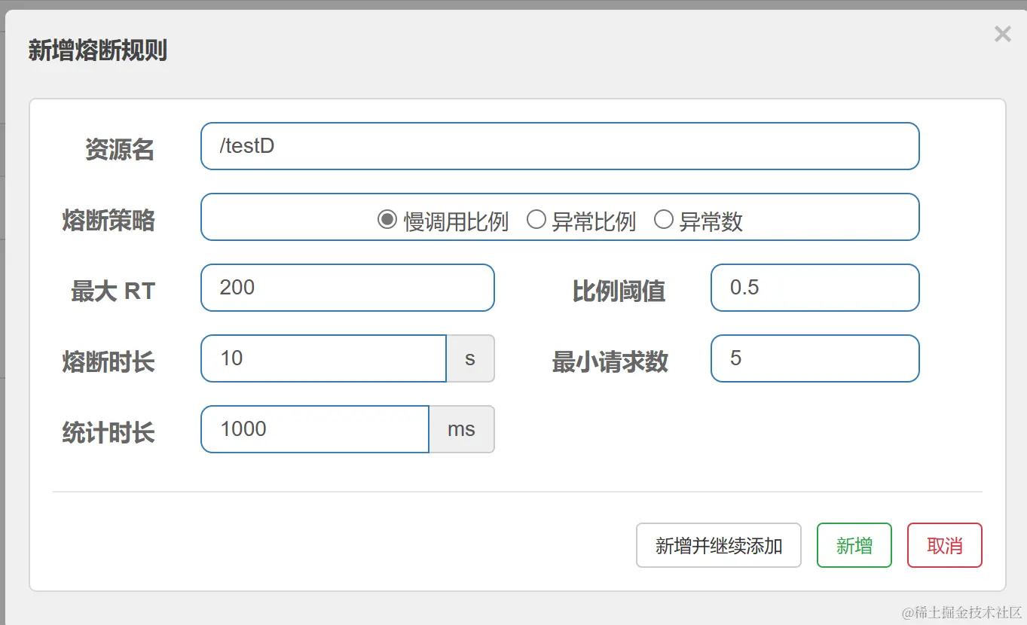
Task: Click the dialog title 新增熔断规则
Action: pyautogui.click(x=97, y=50)
